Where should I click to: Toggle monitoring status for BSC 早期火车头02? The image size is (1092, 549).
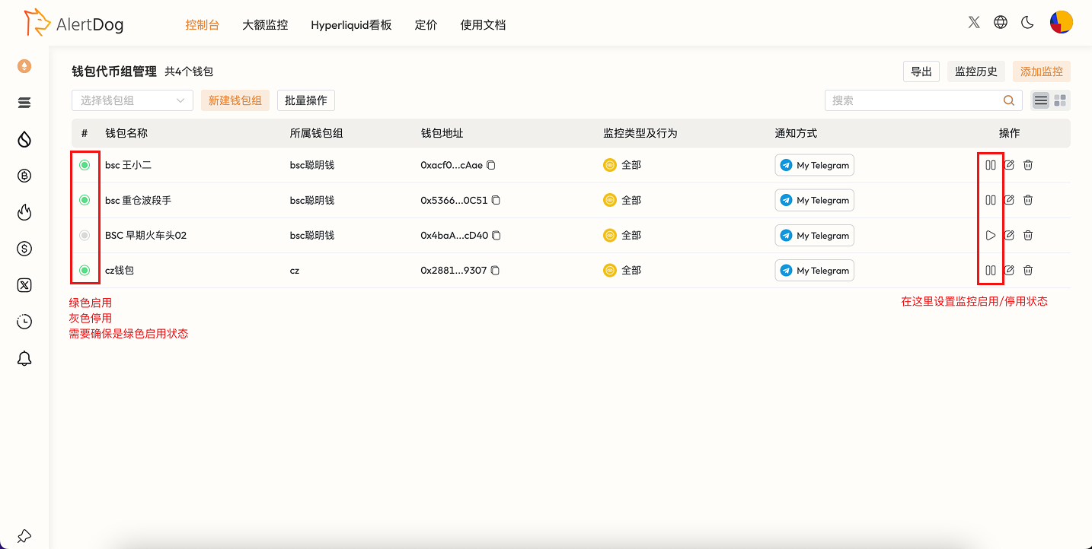[x=991, y=235]
